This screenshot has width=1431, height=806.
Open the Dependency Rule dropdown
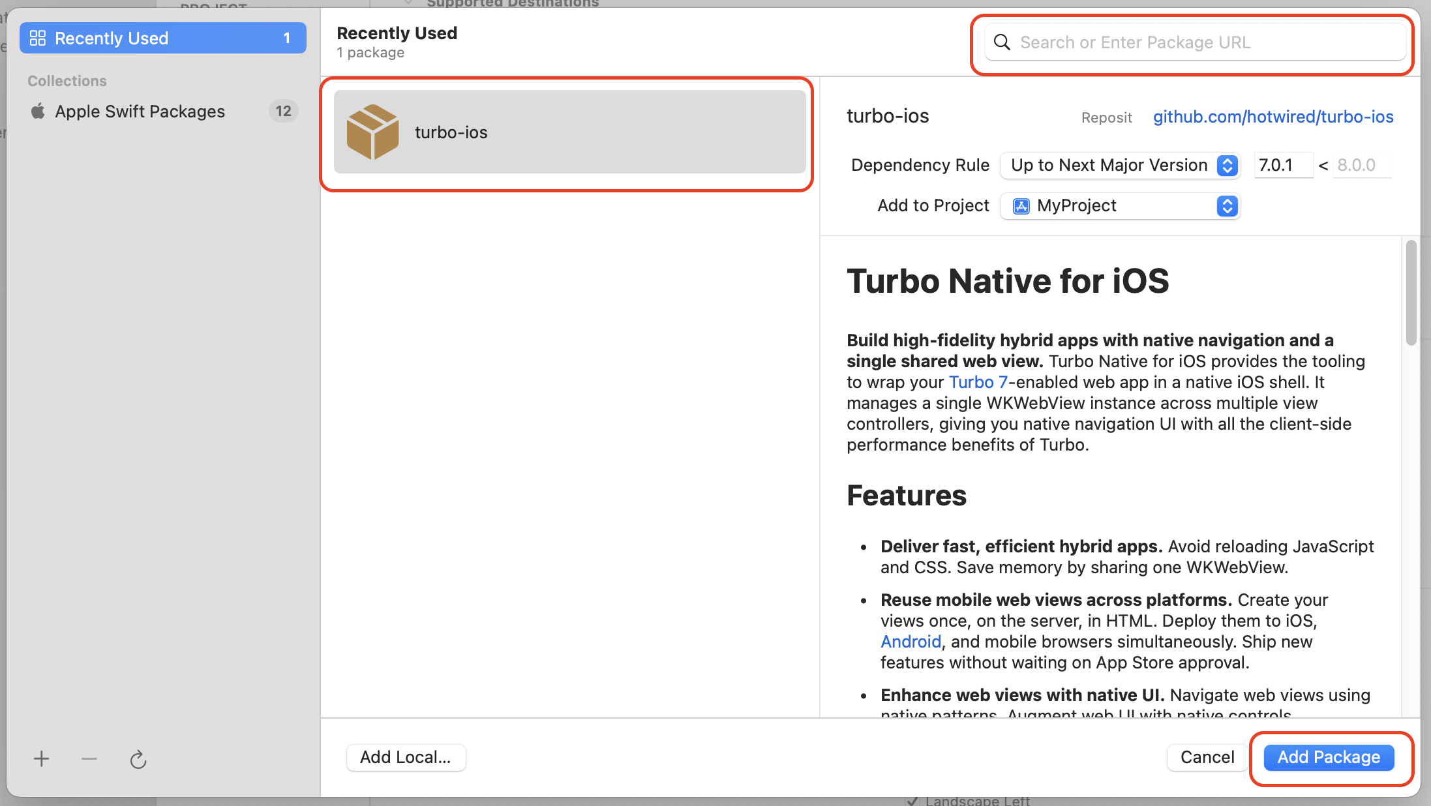point(1119,166)
